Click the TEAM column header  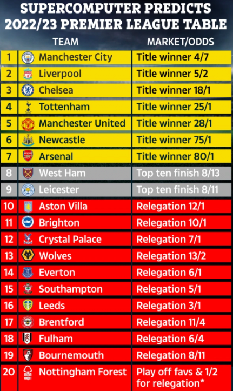click(65, 42)
